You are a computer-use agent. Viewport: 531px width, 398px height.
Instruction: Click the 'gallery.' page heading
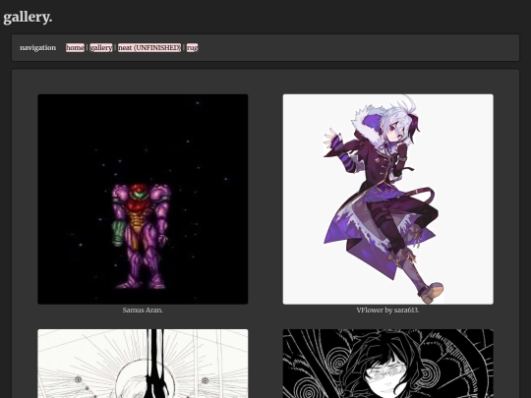(28, 17)
